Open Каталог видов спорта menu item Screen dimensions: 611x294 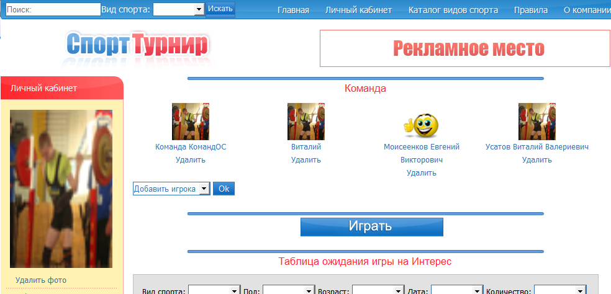(x=453, y=10)
